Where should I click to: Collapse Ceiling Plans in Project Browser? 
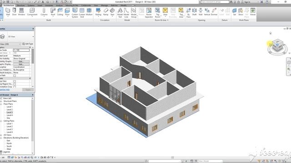tap(1, 121)
